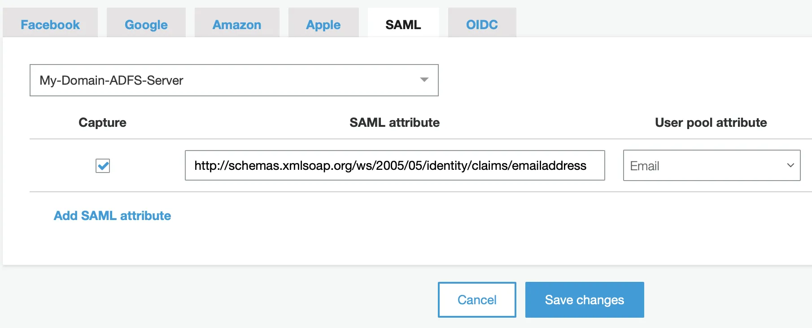Switch to the Amazon tab
The height and width of the screenshot is (328, 812).
(x=236, y=24)
